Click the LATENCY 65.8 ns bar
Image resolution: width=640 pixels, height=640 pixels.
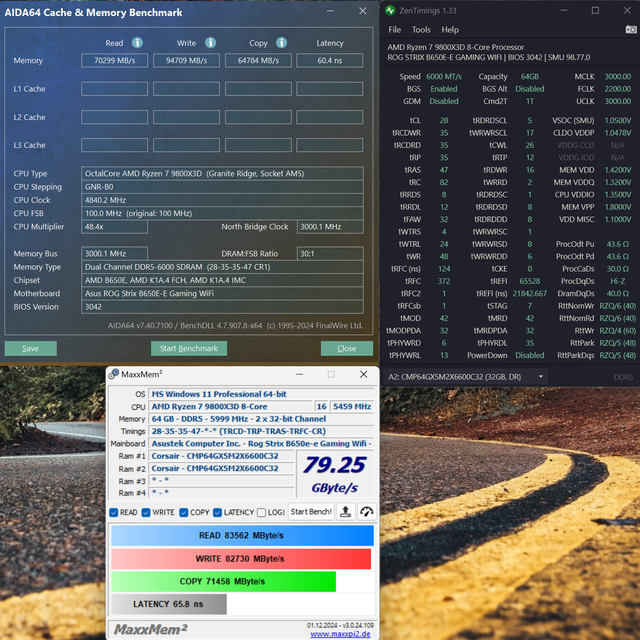[x=169, y=604]
